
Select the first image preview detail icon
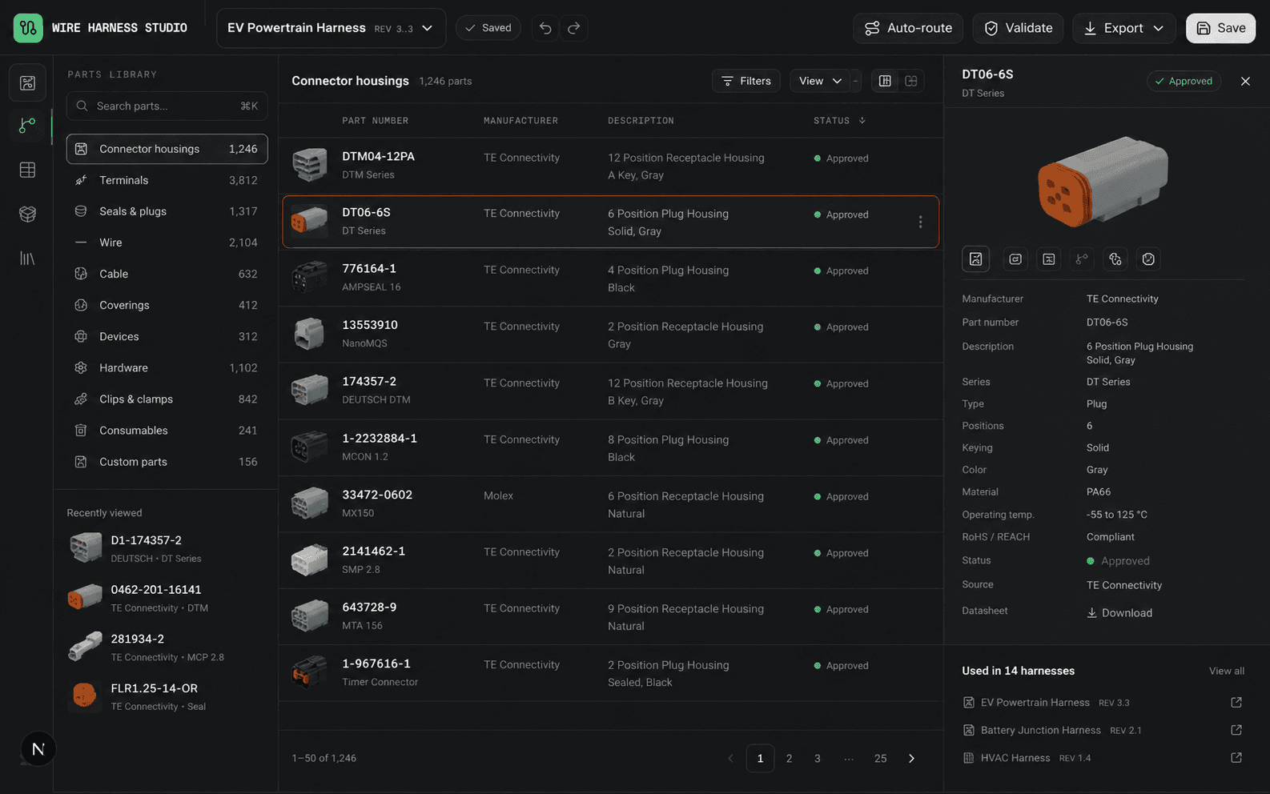tap(975, 259)
